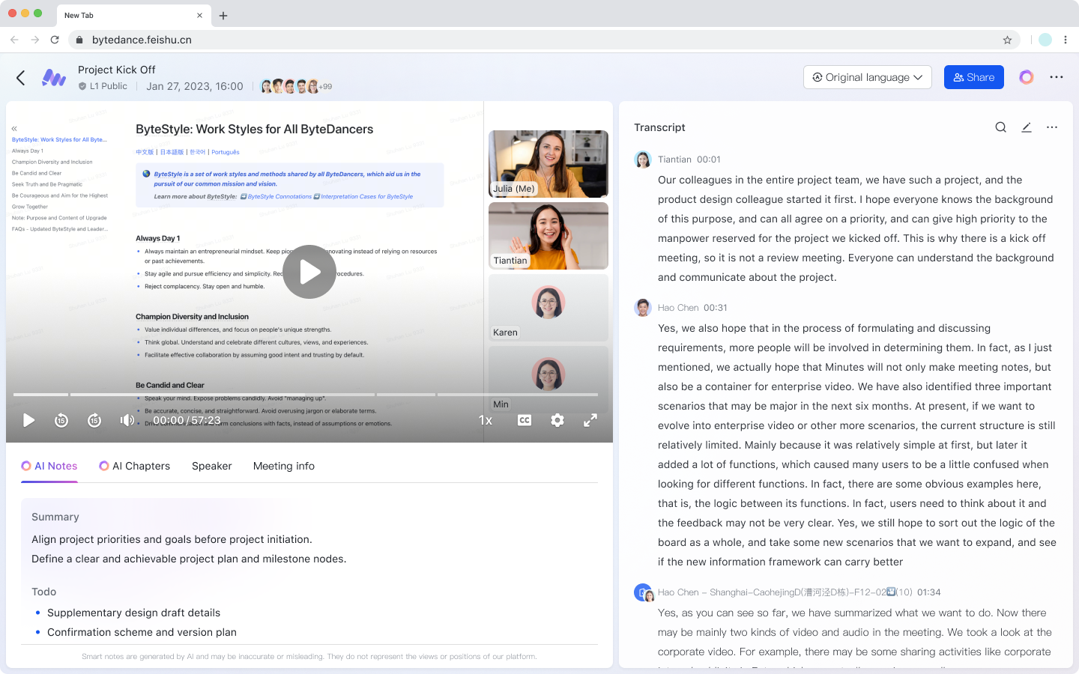Click the Feishu Minutes logo icon
This screenshot has height=674, width=1079.
54,77
